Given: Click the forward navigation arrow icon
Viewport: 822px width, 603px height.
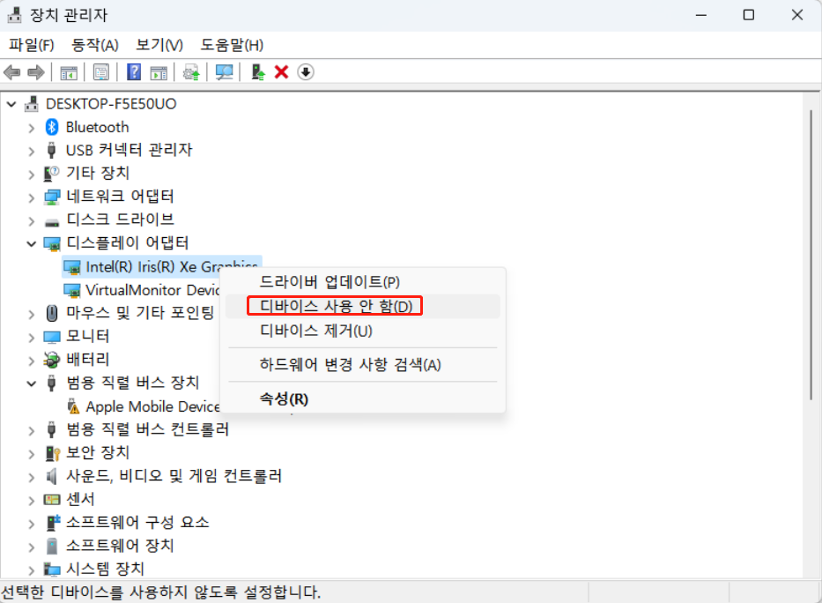Looking at the screenshot, I should point(35,71).
